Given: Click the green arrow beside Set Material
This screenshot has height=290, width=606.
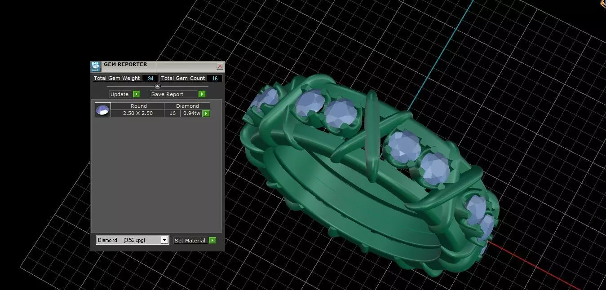Looking at the screenshot, I should click(212, 241).
